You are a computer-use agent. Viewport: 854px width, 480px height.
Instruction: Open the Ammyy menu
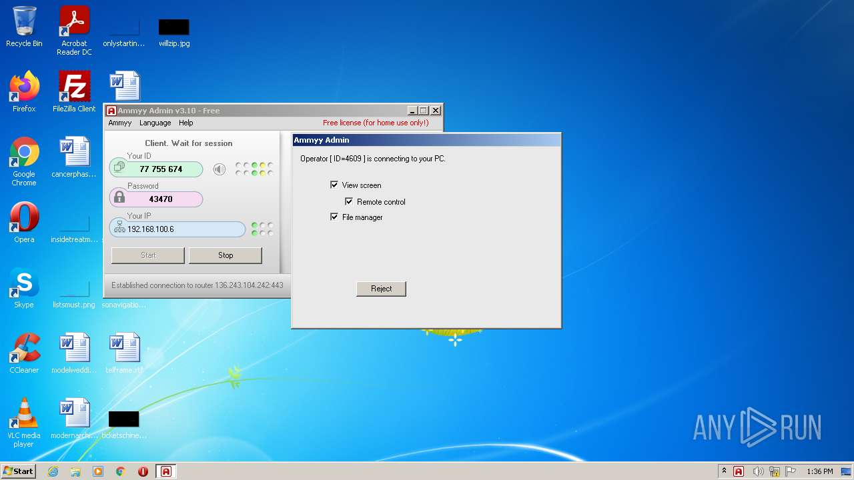tap(120, 123)
